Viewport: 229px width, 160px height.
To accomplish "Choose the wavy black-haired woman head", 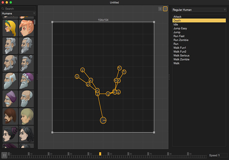I will tap(26, 134).
